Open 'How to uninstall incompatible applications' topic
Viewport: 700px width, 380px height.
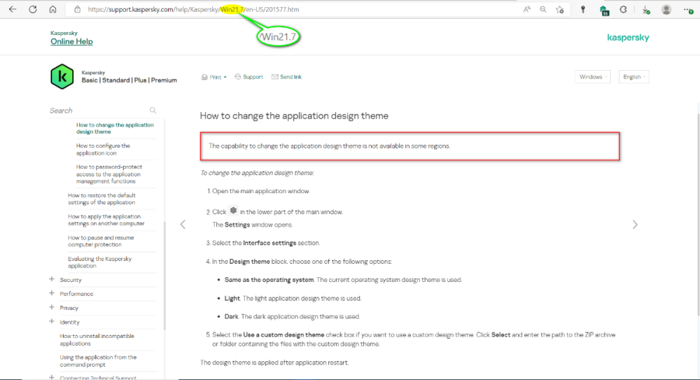tap(97, 340)
